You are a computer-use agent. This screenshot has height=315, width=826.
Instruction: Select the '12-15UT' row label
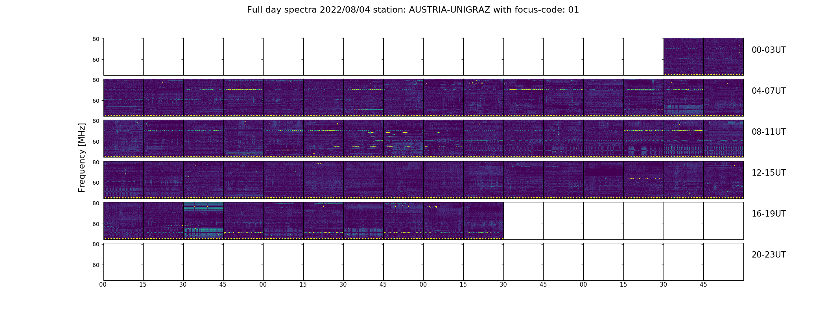[x=769, y=173]
